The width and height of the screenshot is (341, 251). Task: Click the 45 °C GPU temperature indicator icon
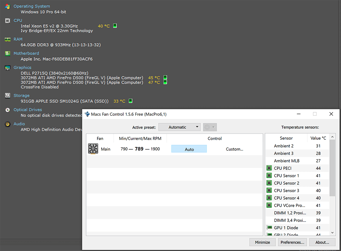click(165, 78)
